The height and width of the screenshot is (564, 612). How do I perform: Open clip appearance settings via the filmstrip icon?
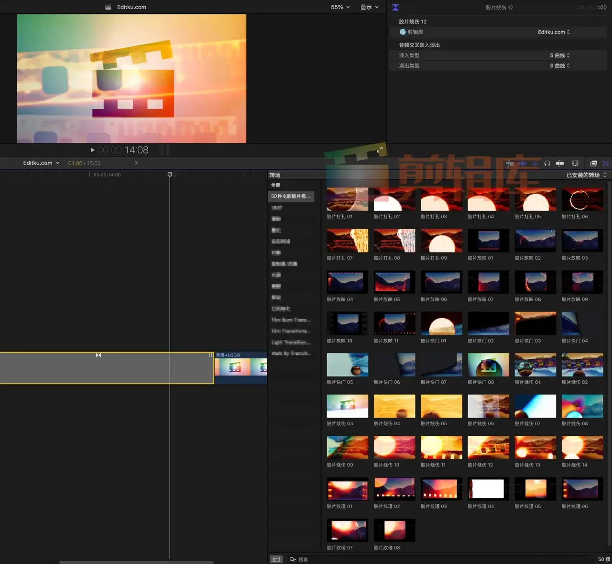click(x=575, y=163)
